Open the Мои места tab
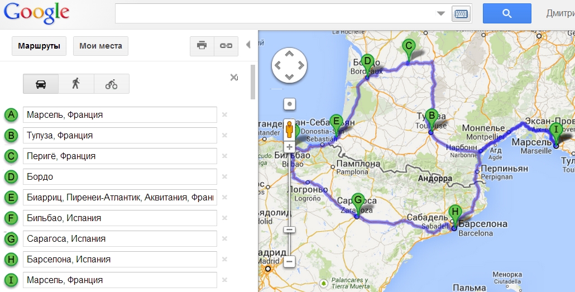The image size is (575, 292). pyautogui.click(x=100, y=46)
